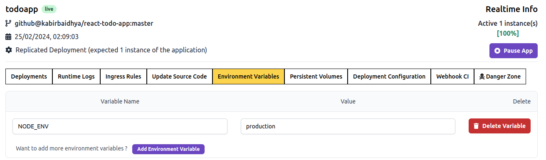Click the gear icon beside Replicated Deployment
The width and height of the screenshot is (546, 160).
(9, 50)
